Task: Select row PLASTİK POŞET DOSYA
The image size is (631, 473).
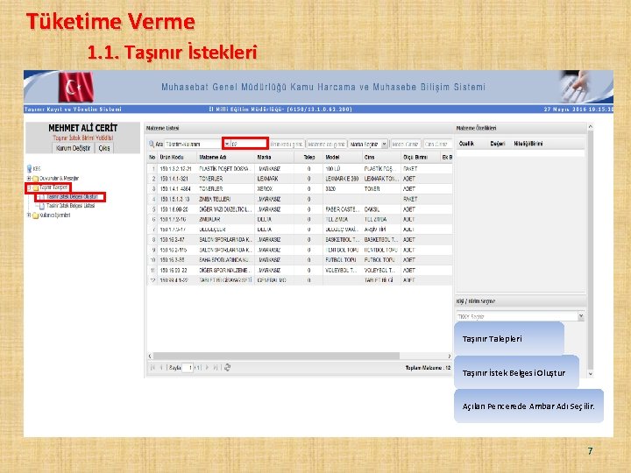Action: (x=300, y=168)
